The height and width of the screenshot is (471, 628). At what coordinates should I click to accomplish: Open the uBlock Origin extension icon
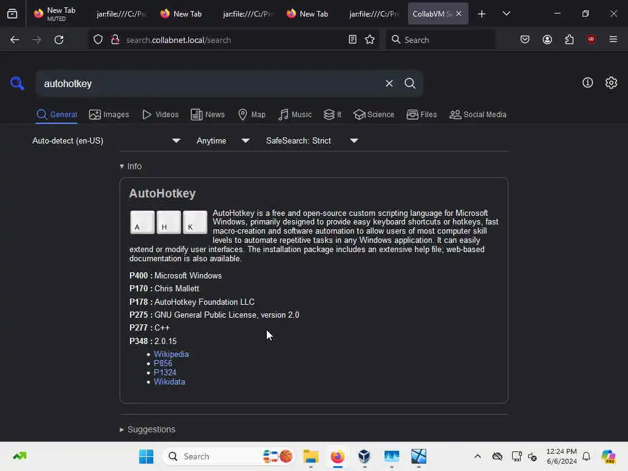click(591, 39)
